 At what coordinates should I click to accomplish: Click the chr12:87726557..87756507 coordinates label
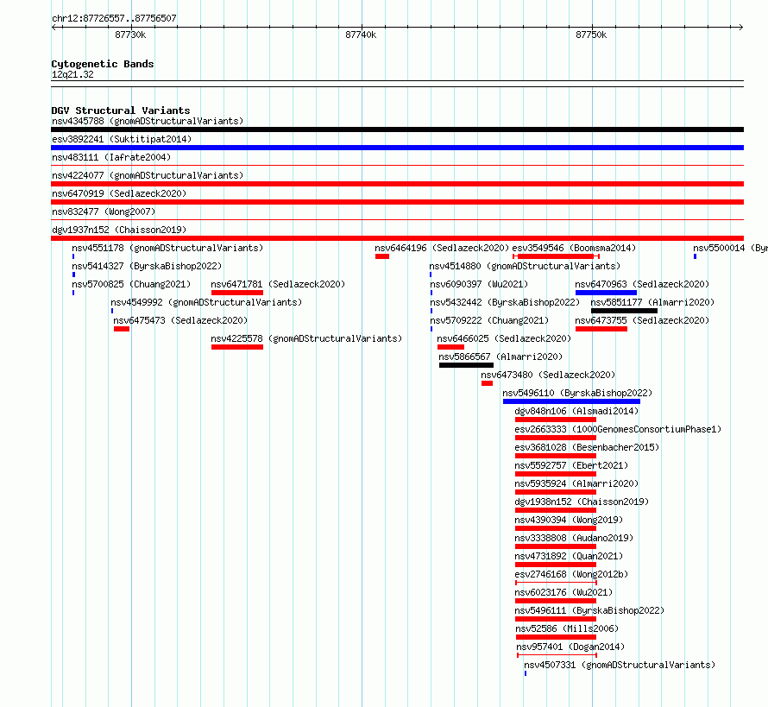point(114,19)
